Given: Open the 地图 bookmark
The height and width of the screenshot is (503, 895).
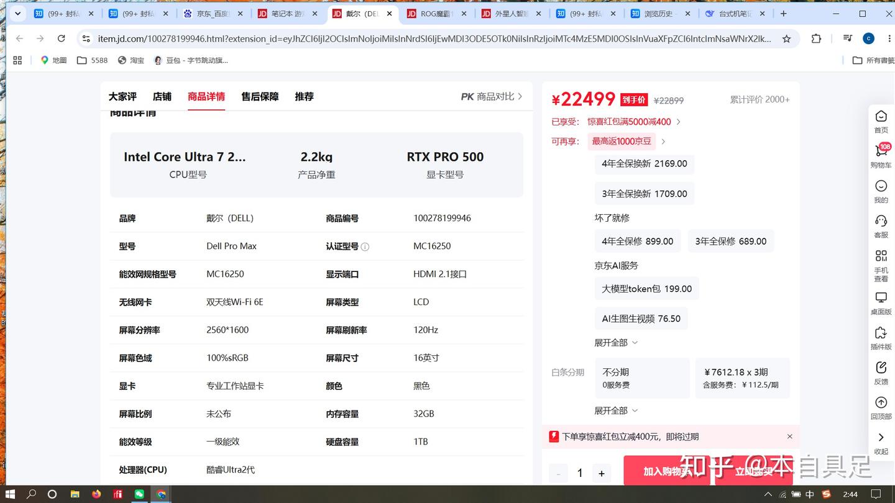Looking at the screenshot, I should (x=53, y=60).
